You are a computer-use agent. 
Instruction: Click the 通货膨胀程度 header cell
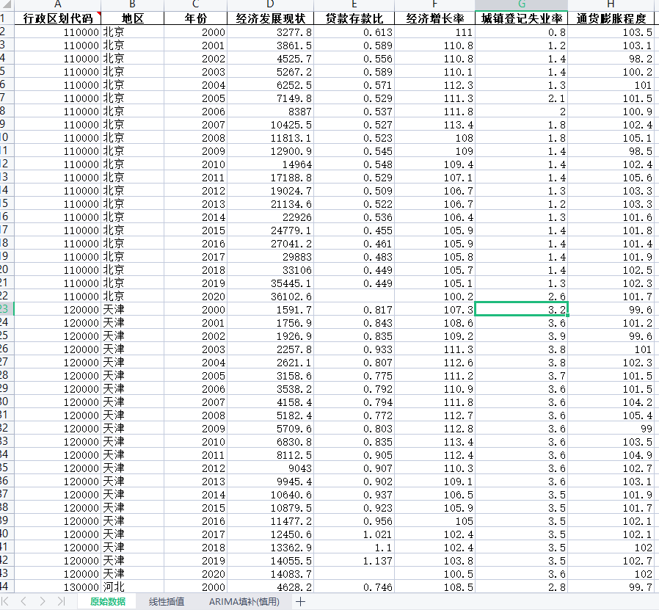coord(613,18)
